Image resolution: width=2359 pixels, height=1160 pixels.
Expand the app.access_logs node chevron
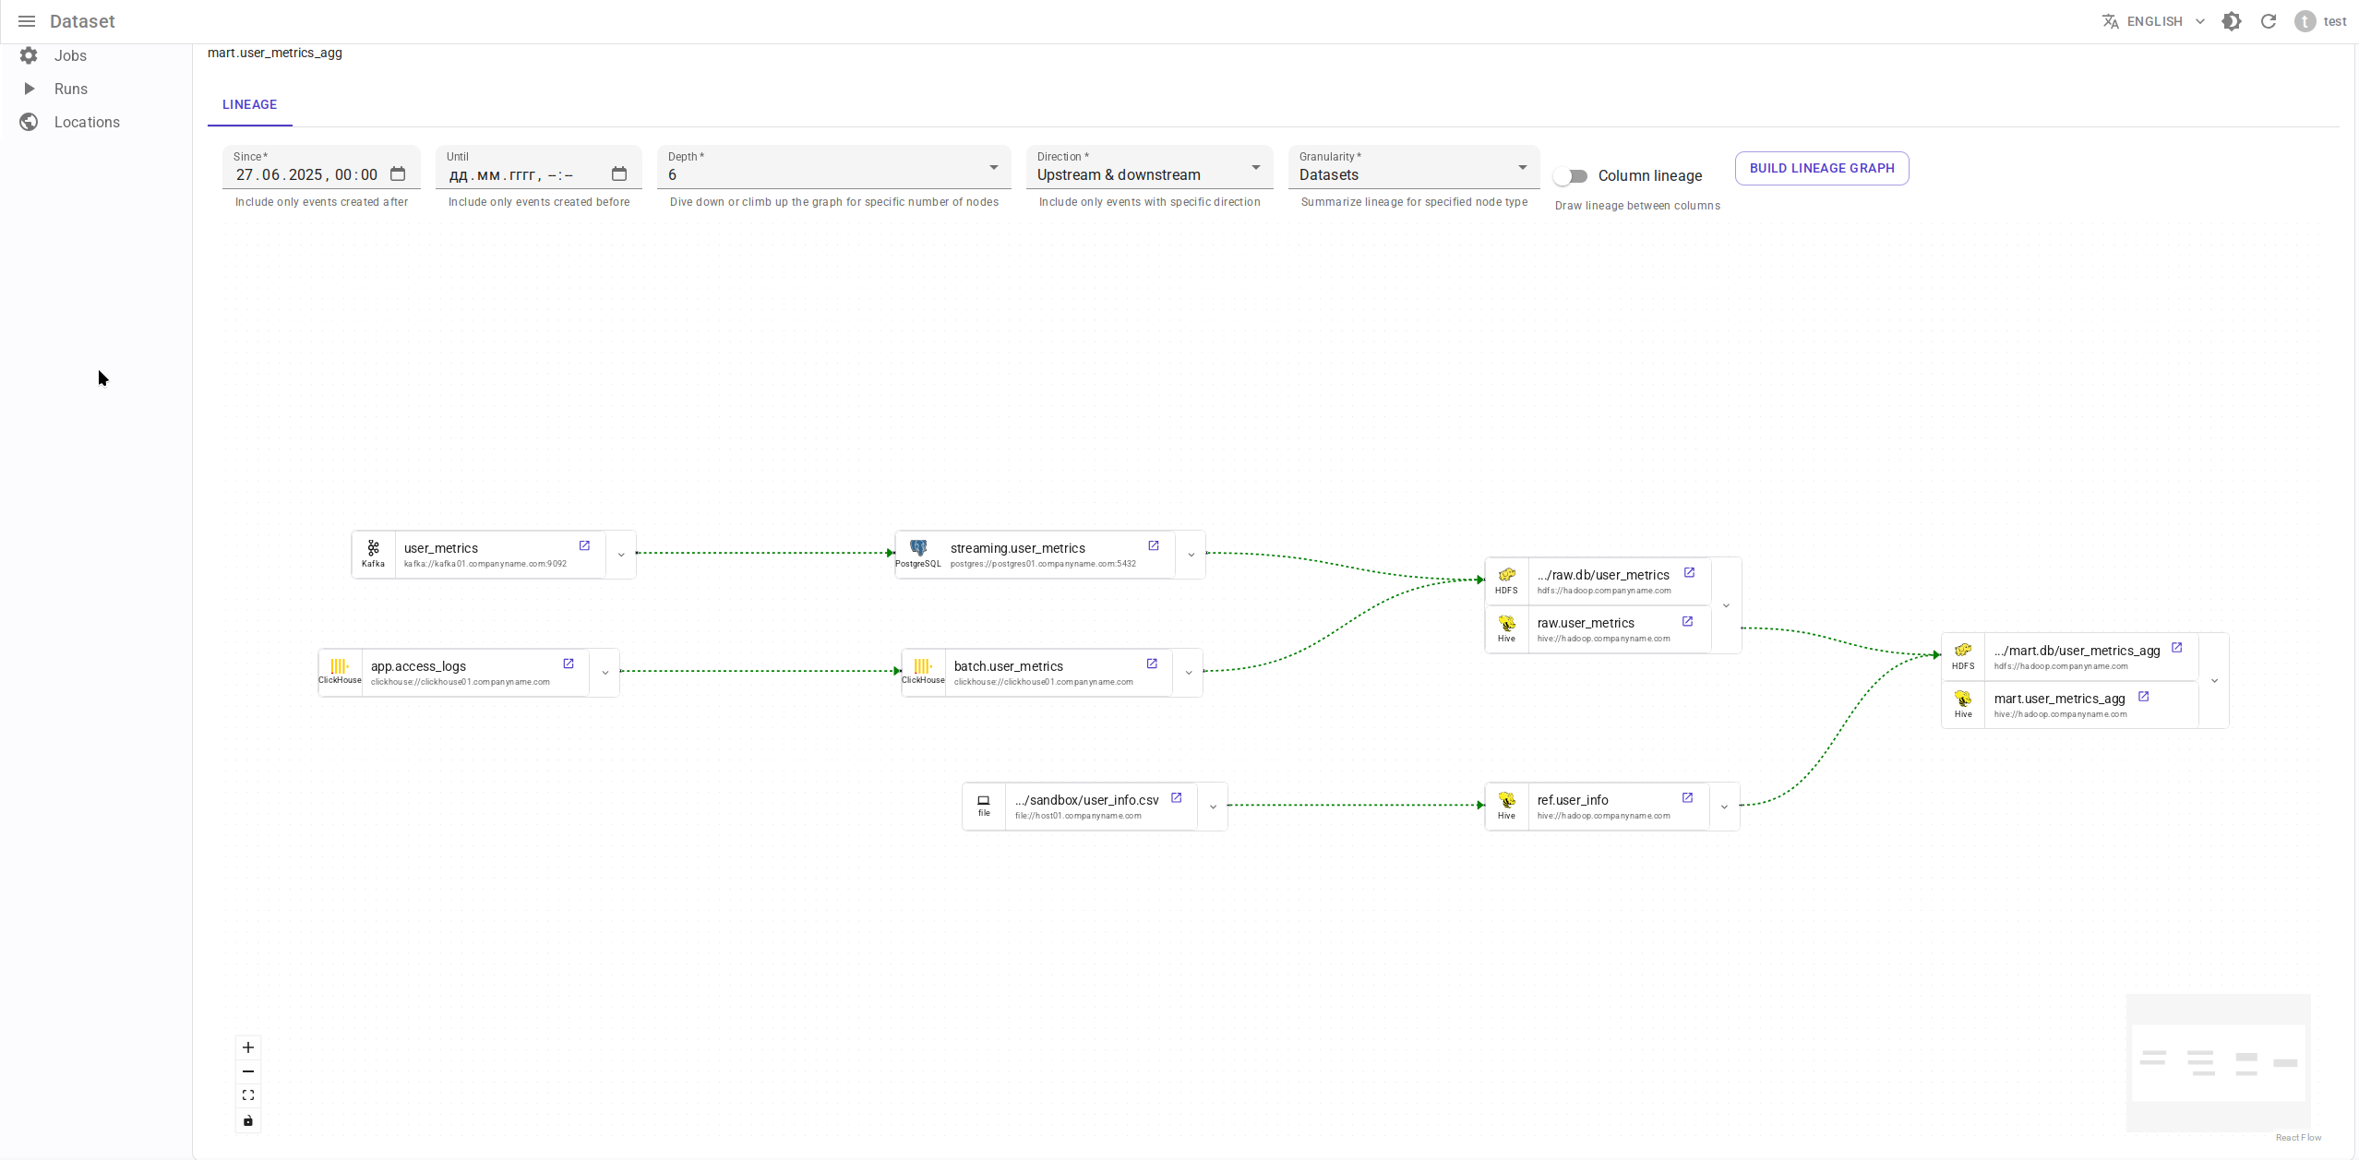click(x=605, y=673)
